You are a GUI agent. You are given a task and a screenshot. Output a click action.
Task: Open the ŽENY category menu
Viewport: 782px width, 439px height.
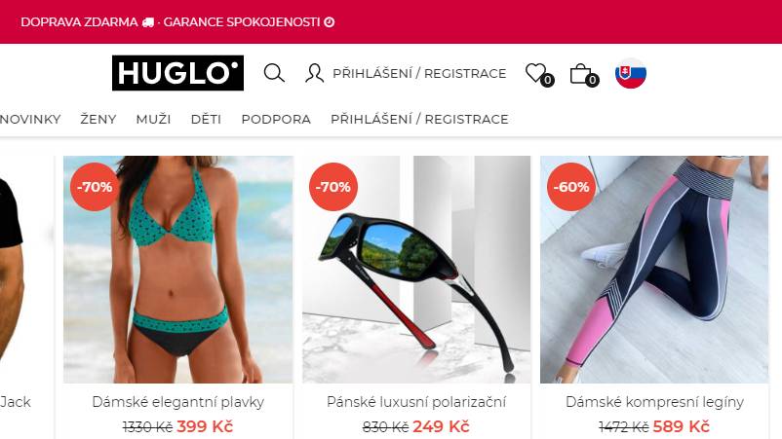click(x=98, y=119)
